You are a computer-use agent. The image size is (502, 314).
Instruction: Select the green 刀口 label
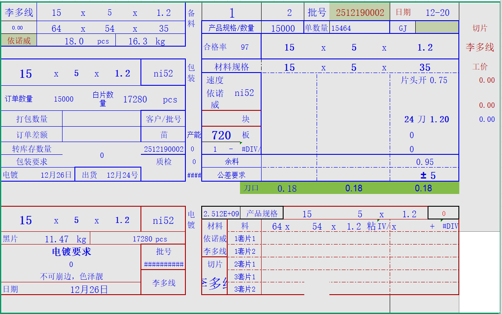coord(251,188)
